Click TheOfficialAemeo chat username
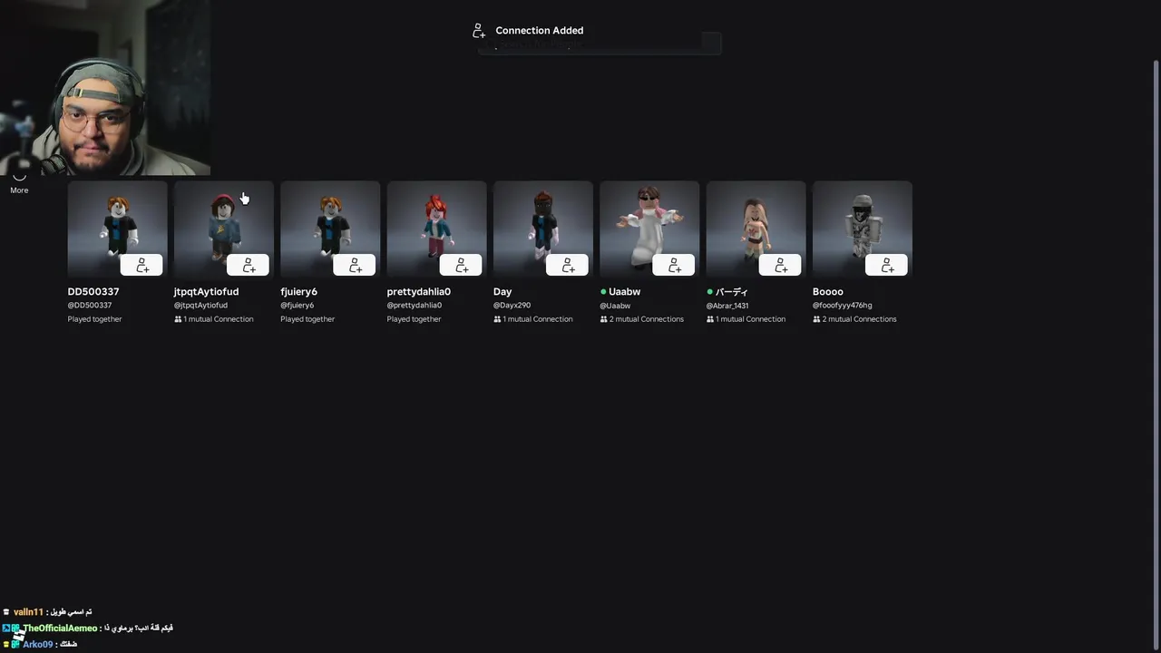Screen dimensions: 1161x653 [x=60, y=629]
